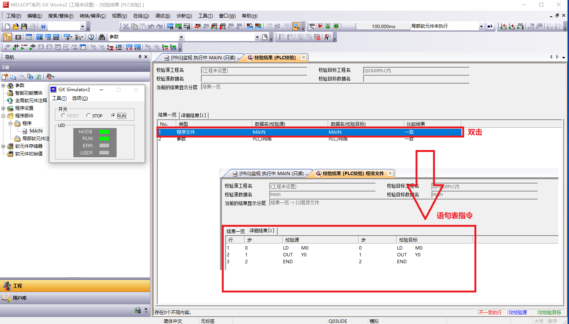569x324 pixels.
Task: Click the scissors Cut icon
Action: [x=126, y=26]
